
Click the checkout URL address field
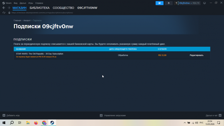(42, 13)
